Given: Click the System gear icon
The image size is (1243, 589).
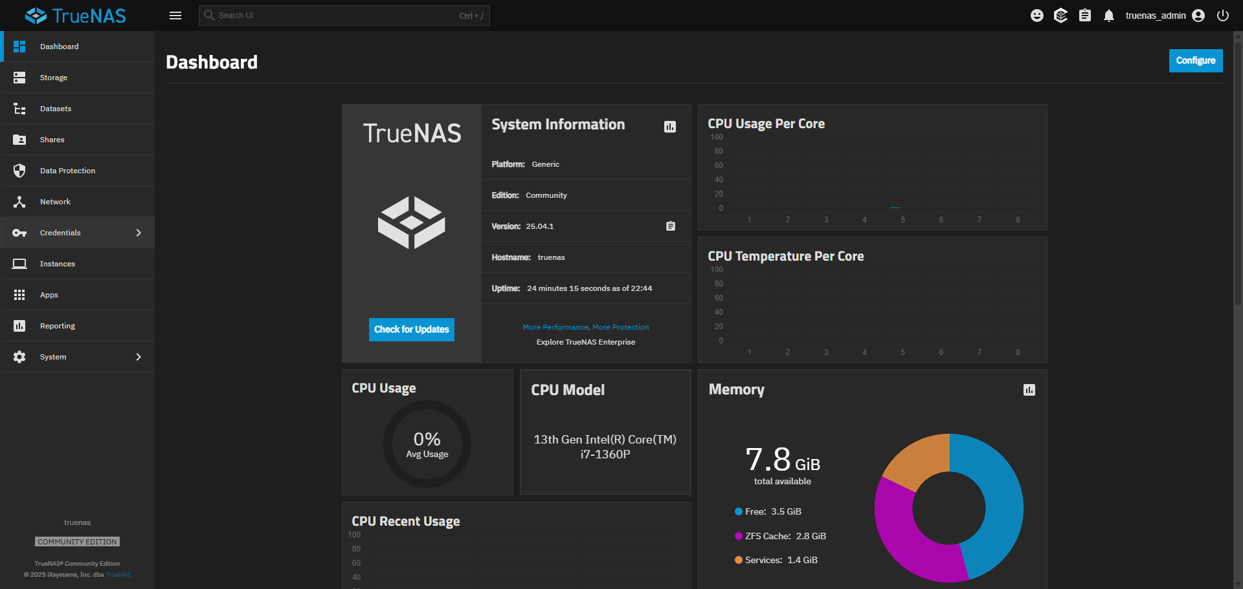Looking at the screenshot, I should tap(19, 357).
